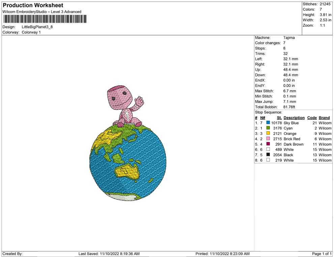This screenshot has width=334, height=257.
Task: Click the White swatch in row 8
Action: click(268, 160)
